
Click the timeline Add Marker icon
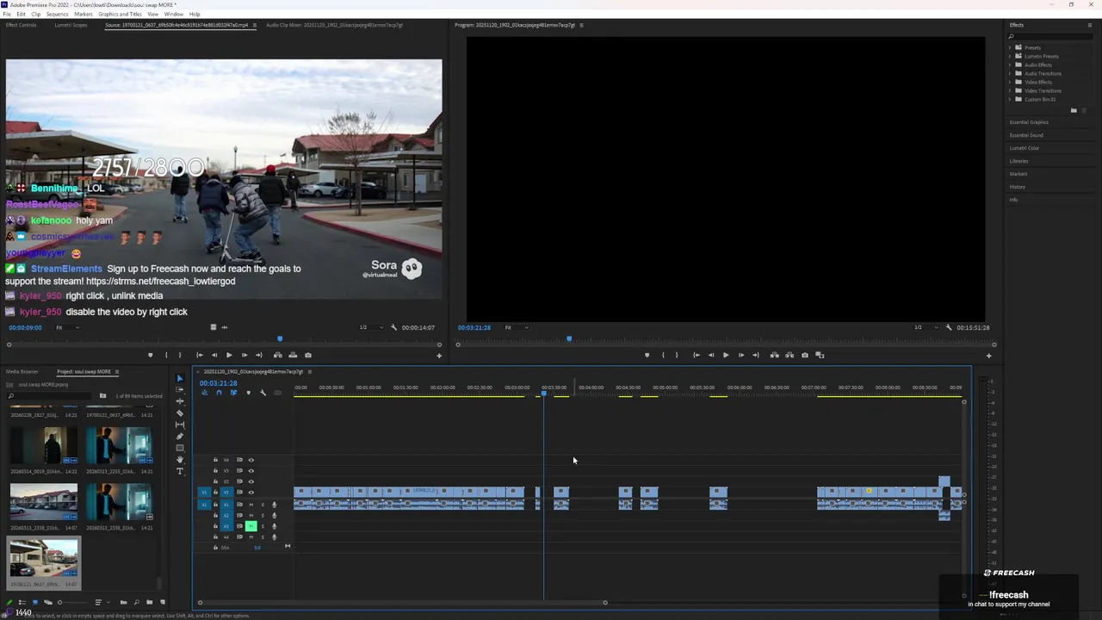click(249, 393)
